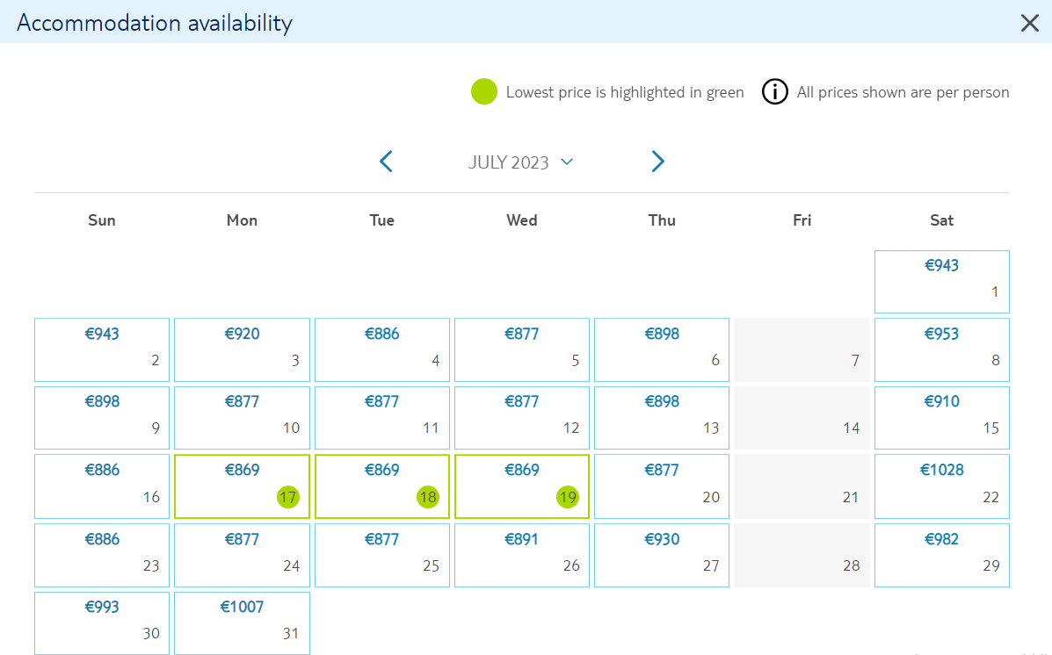Choose July 31 at €1007
Viewport: 1052px width, 655px height.
pyautogui.click(x=243, y=623)
